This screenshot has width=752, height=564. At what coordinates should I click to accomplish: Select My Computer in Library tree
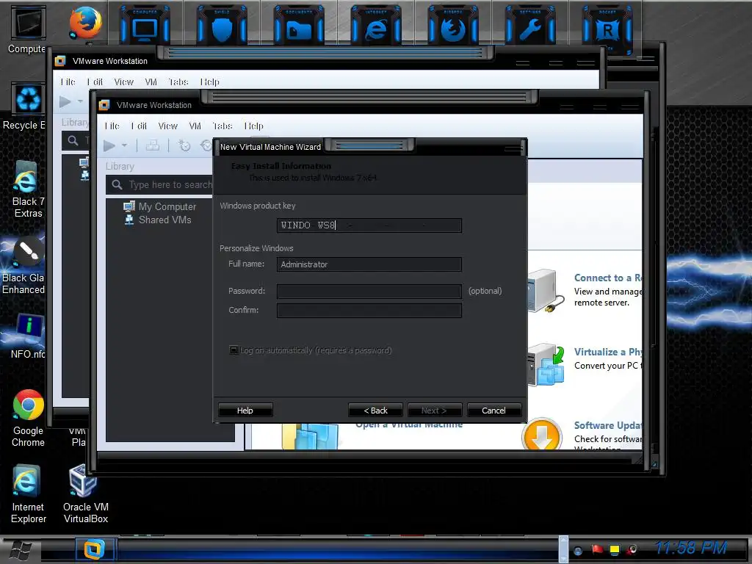click(x=159, y=206)
